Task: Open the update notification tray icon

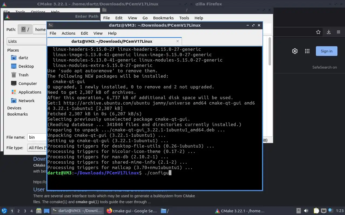Action: 330,210
